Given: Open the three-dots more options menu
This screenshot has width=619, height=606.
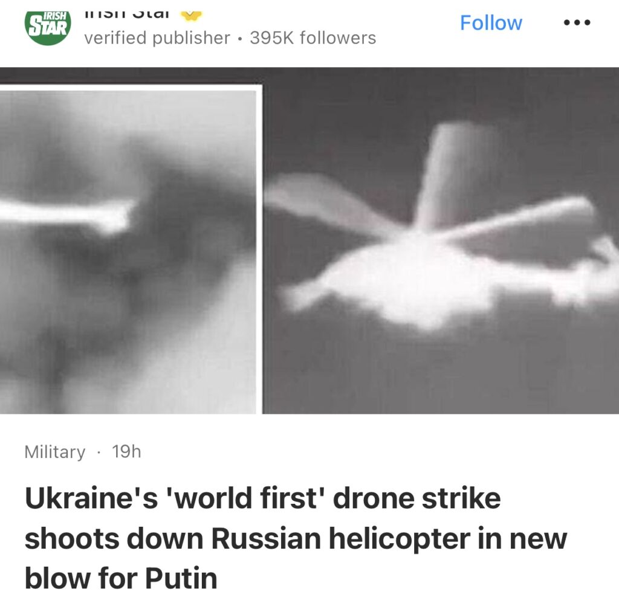Looking at the screenshot, I should coord(577,22).
